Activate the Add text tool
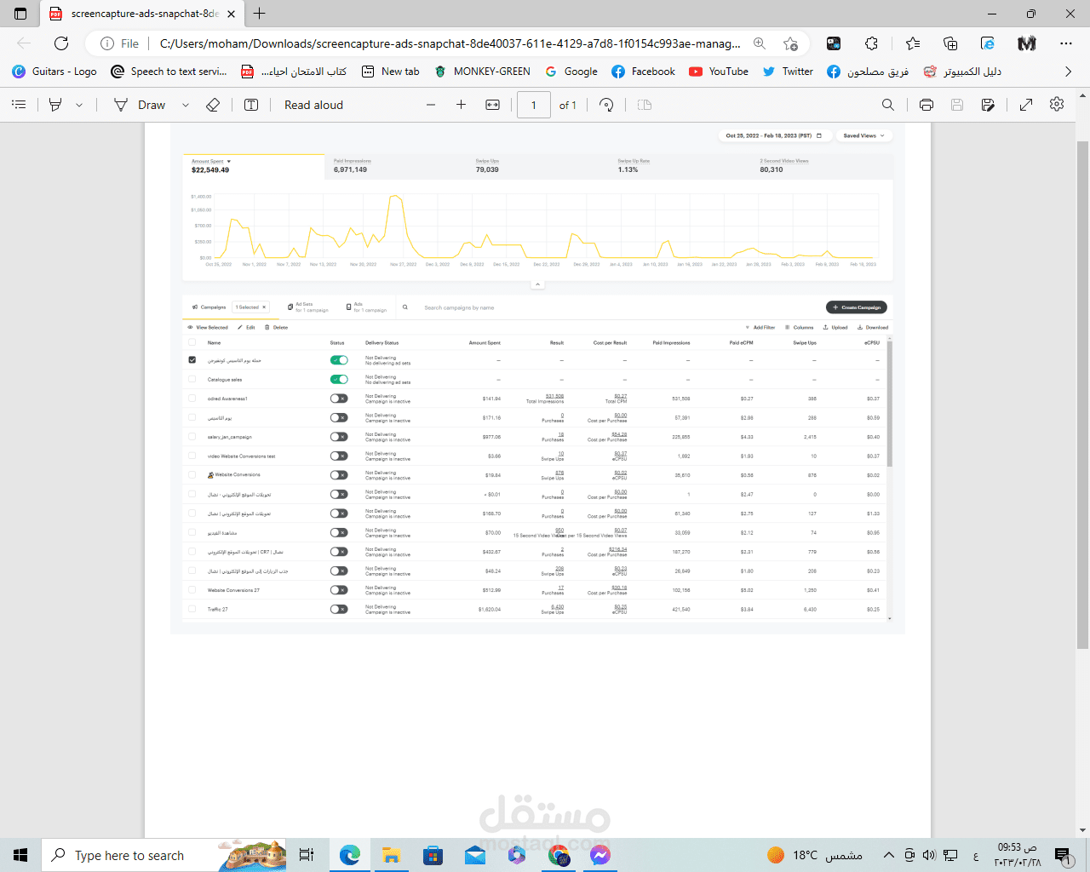The width and height of the screenshot is (1090, 872). pos(251,105)
